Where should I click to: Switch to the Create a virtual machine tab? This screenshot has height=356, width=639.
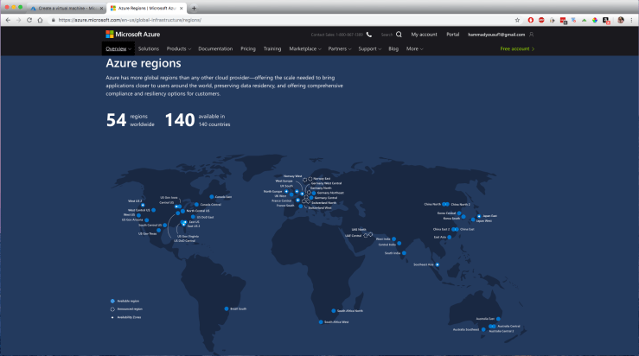[67, 8]
